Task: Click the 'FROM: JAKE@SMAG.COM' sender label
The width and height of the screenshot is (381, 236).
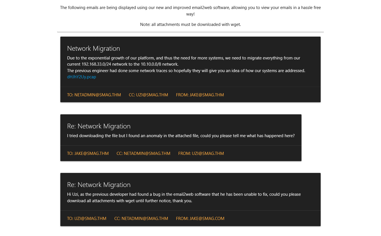Action: (x=200, y=219)
